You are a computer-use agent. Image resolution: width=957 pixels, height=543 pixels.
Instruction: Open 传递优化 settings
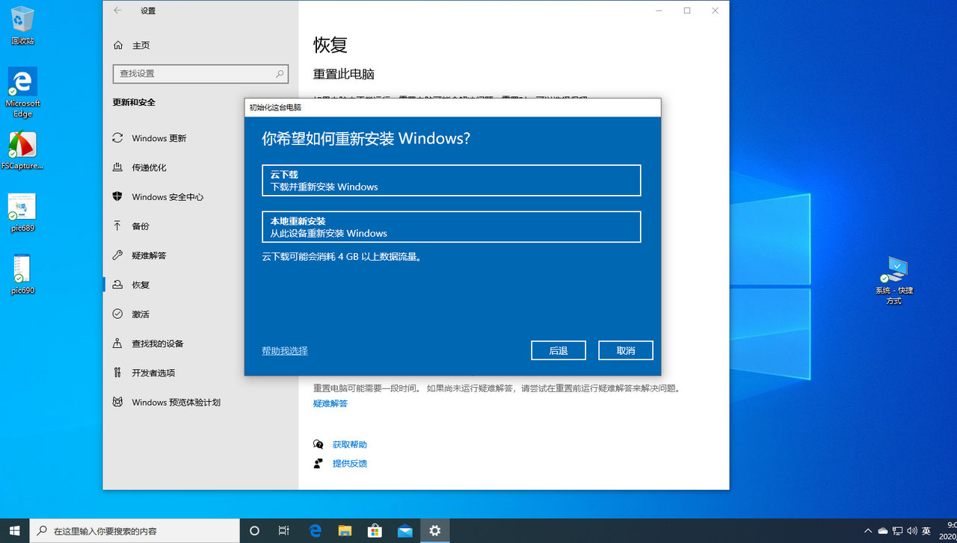(x=147, y=167)
